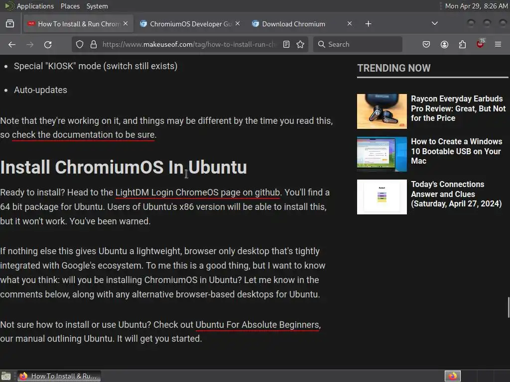Open tracking protection shield icon

pos(80,44)
